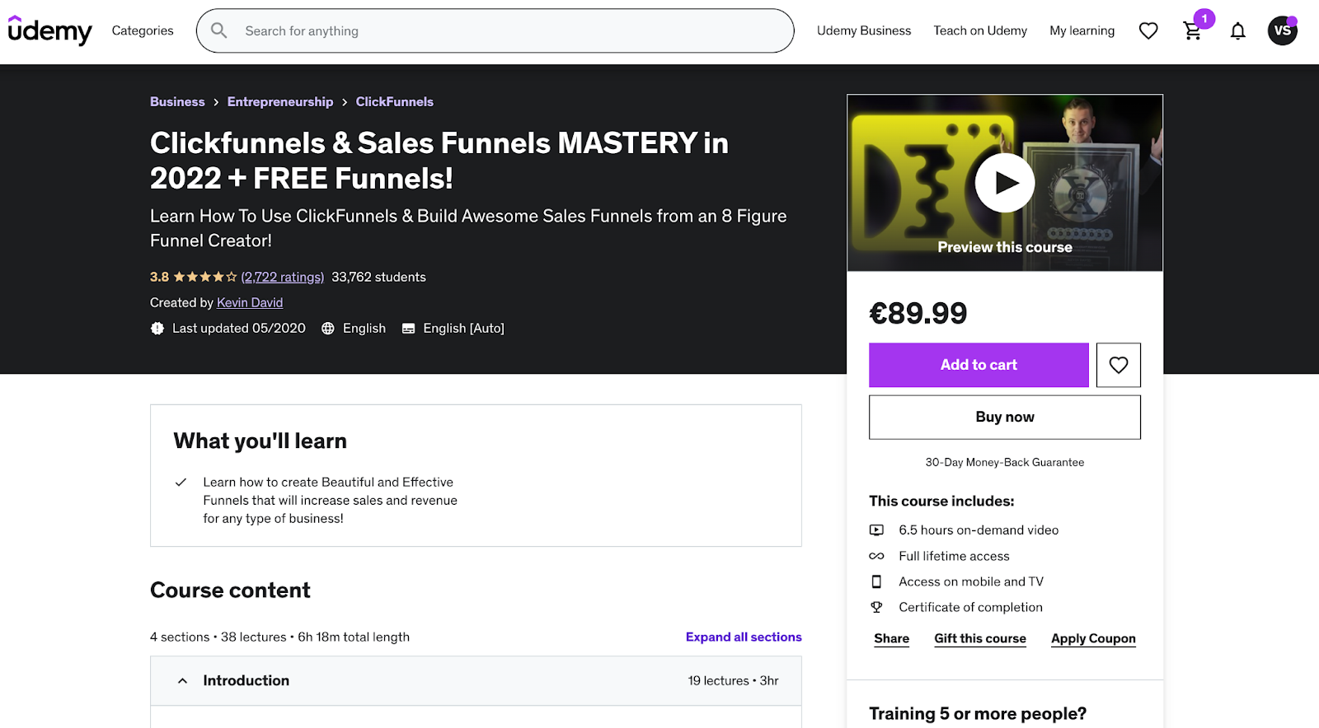Go to Entrepreneurship breadcrumb
This screenshot has height=728, width=1319.
pyautogui.click(x=280, y=101)
